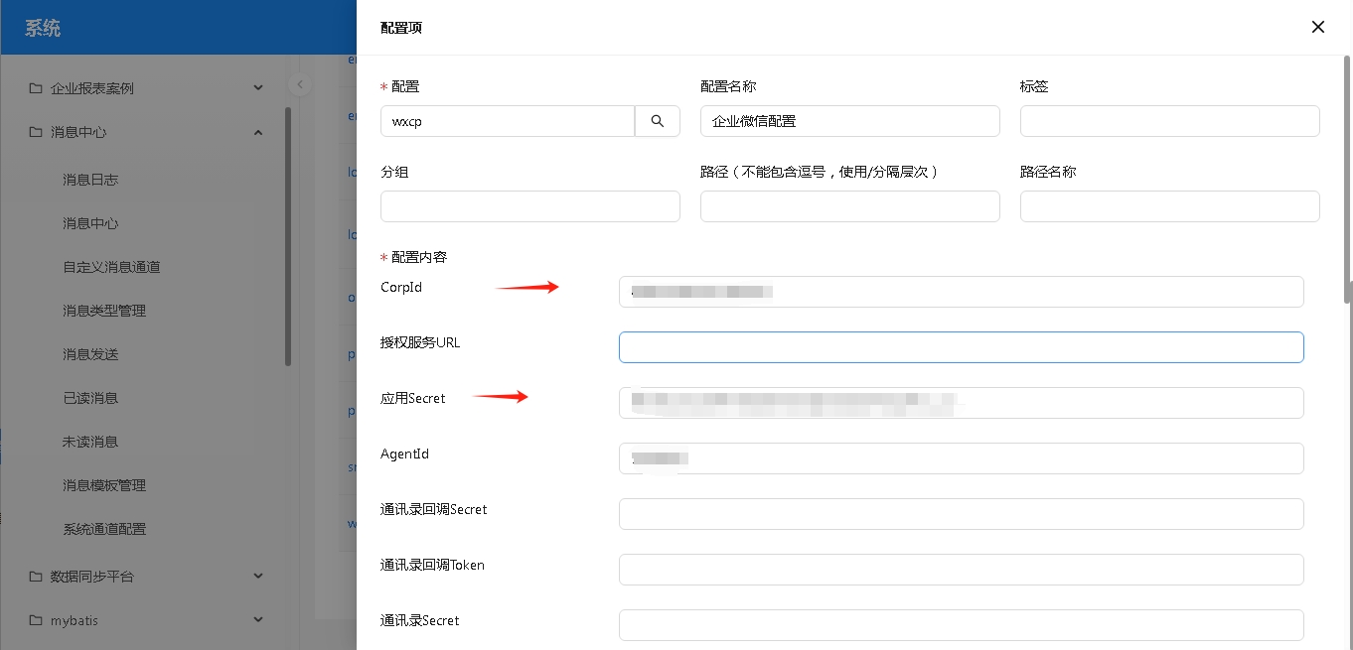Click the 配置 input containing wxcp
The width and height of the screenshot is (1353, 650).
(x=508, y=121)
